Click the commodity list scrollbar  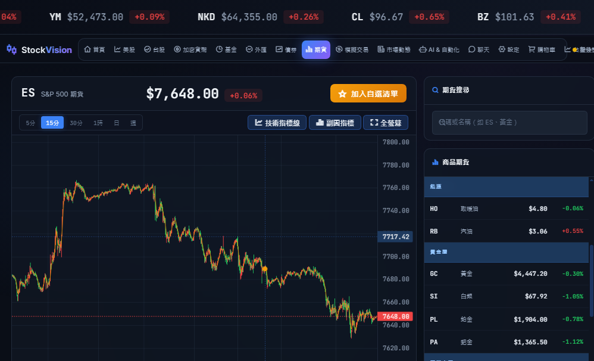[x=592, y=281]
